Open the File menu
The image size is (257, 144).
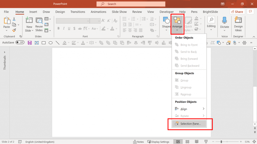tap(6, 12)
